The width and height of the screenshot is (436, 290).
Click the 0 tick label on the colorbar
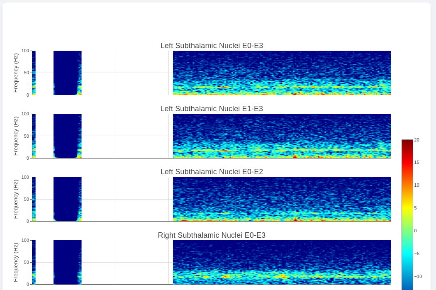415,231
